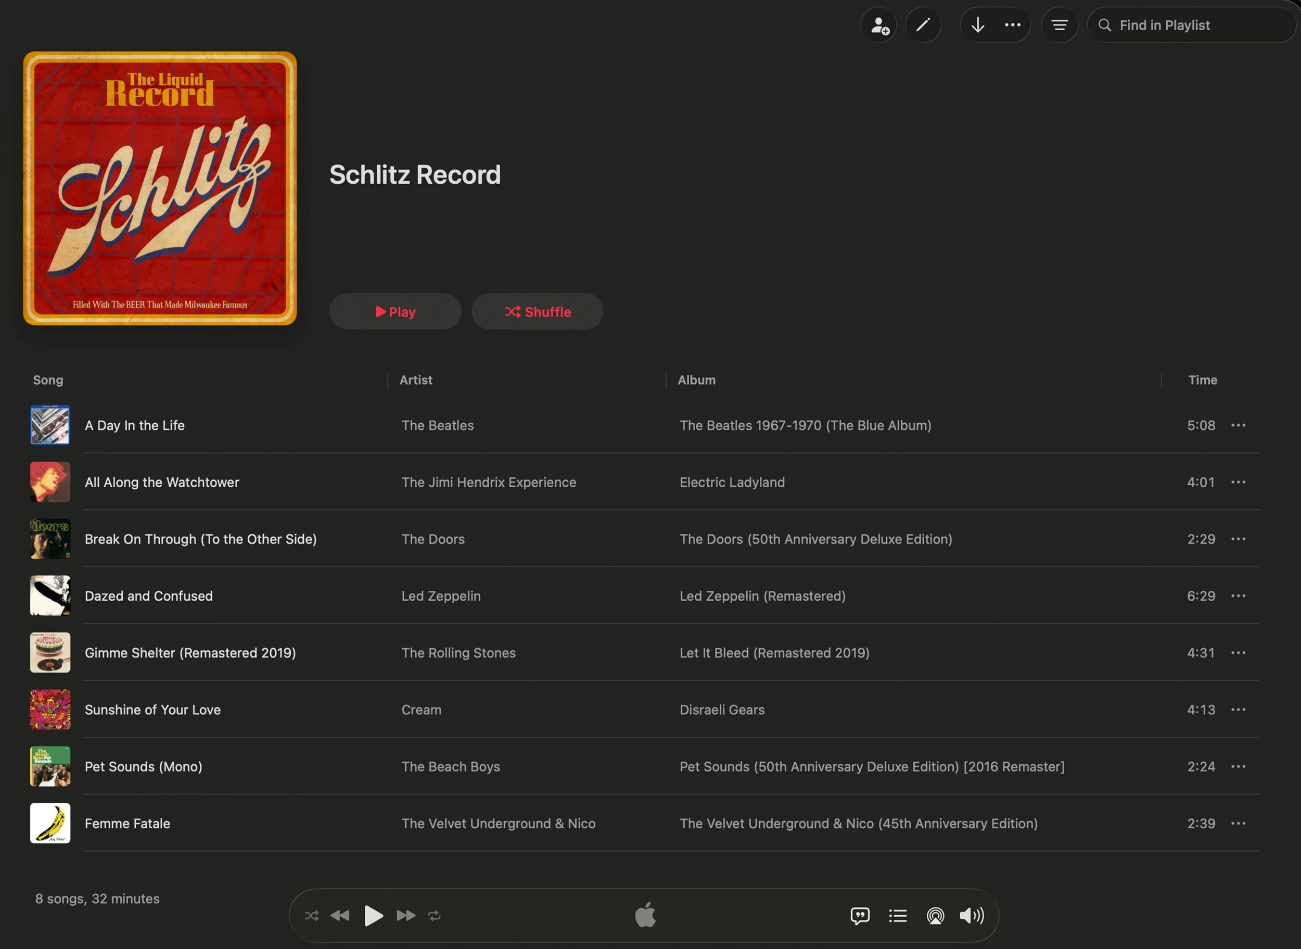Open more options for Femme Fatale
1301x949 pixels.
[x=1238, y=824]
